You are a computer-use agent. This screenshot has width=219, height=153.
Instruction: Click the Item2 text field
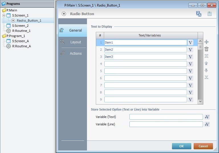click(x=145, y=50)
